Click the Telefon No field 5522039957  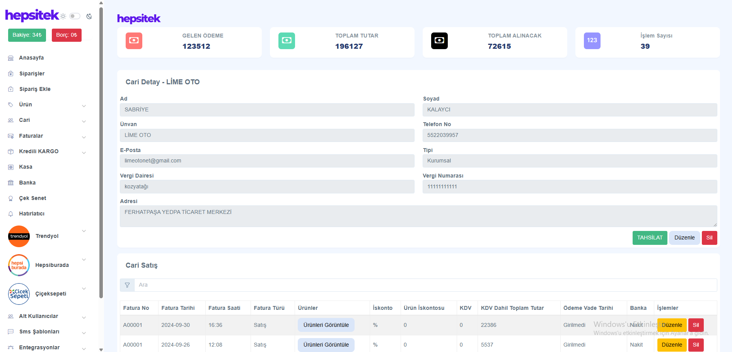click(x=570, y=135)
